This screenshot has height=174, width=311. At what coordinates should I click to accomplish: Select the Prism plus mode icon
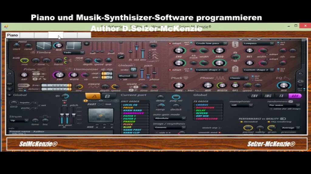point(36,74)
